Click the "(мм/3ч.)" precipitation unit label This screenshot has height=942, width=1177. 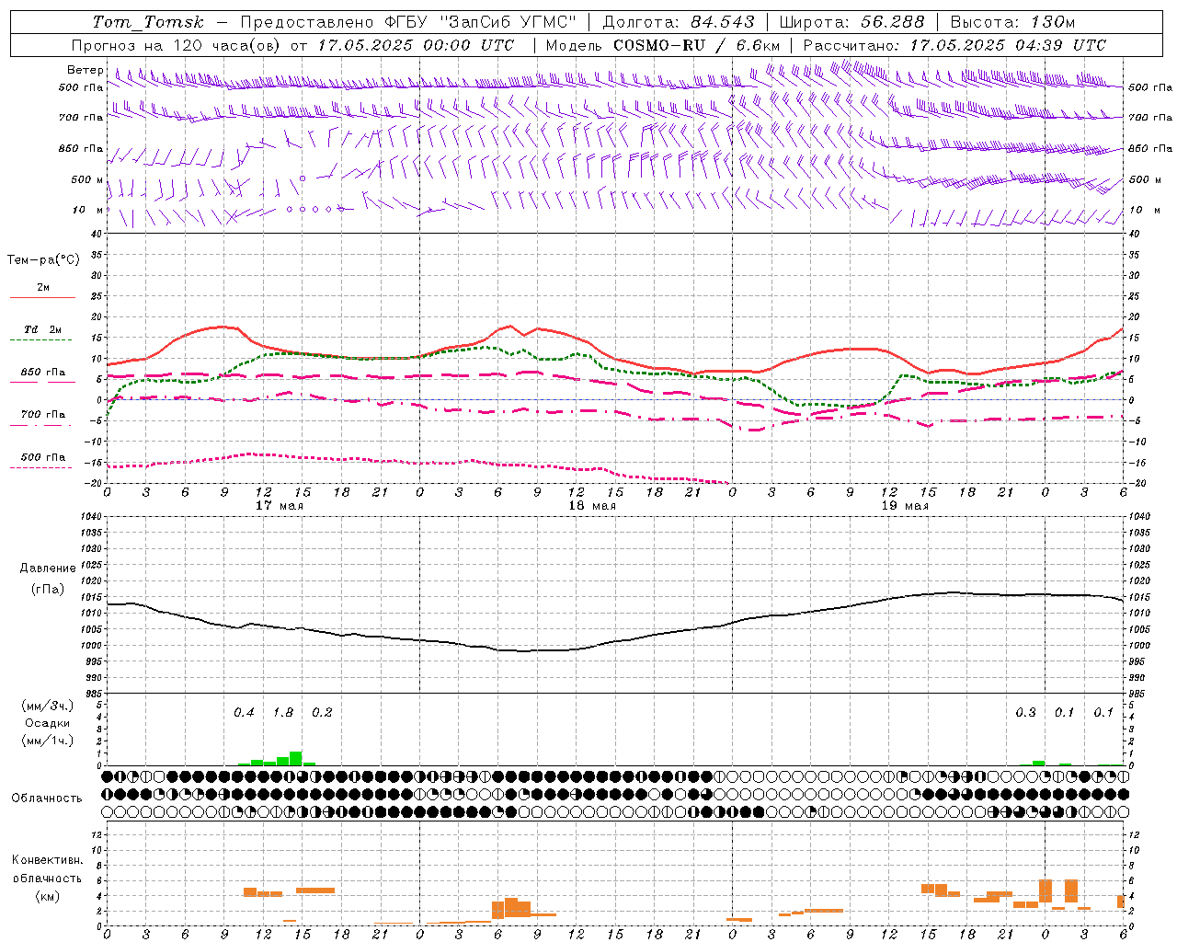pyautogui.click(x=48, y=706)
